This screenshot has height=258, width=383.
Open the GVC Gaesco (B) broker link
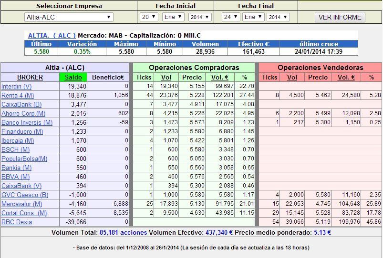(24, 195)
